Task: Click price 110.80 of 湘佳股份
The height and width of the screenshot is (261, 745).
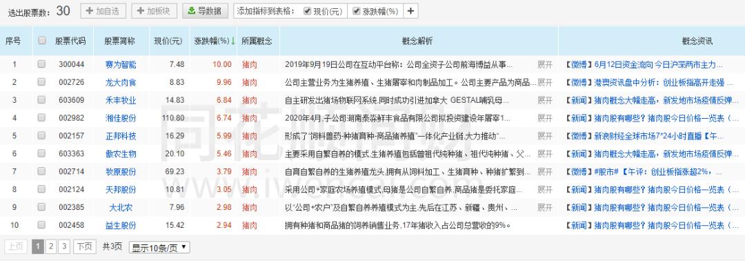Action: [173, 118]
